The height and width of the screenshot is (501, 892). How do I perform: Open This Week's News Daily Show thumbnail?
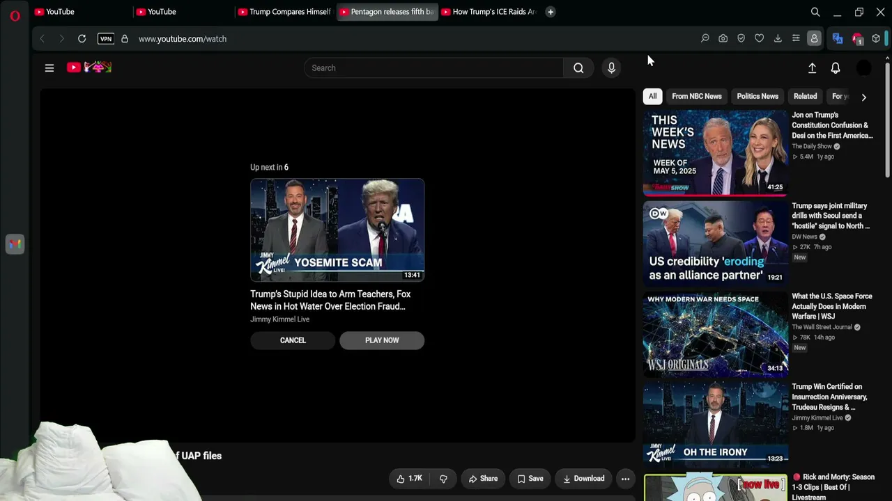click(x=715, y=152)
